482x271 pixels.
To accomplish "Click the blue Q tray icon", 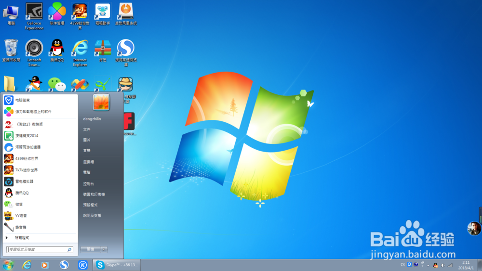I will point(409,265).
